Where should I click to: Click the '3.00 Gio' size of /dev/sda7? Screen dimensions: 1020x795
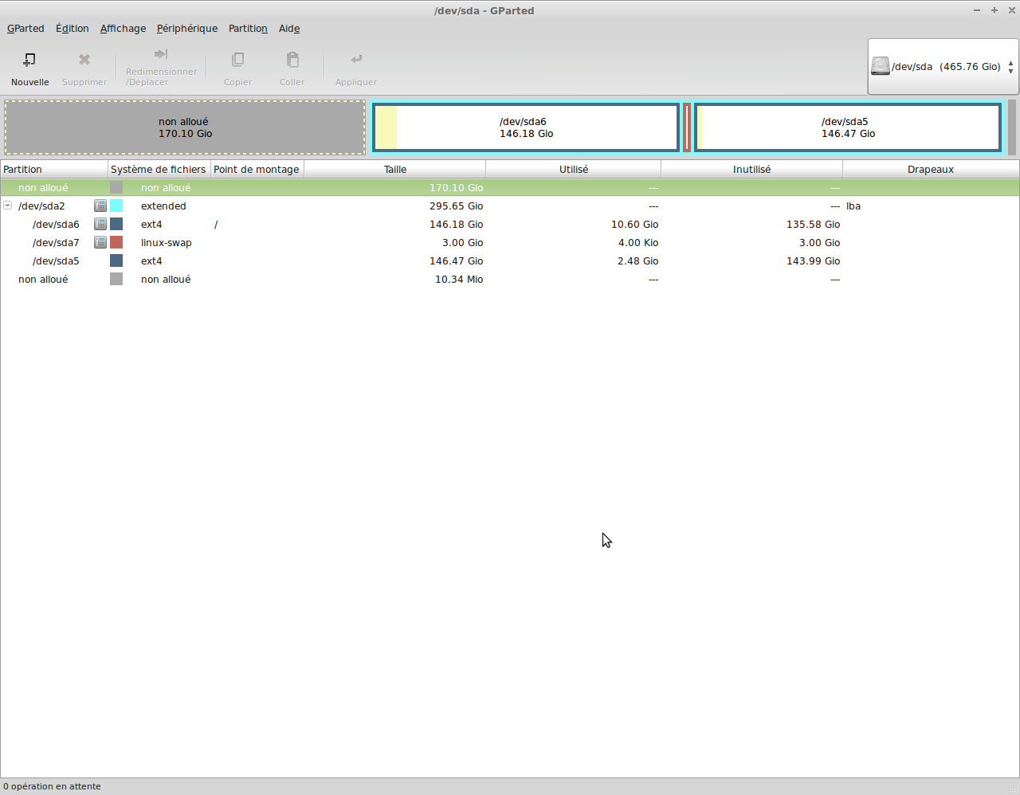click(x=462, y=242)
